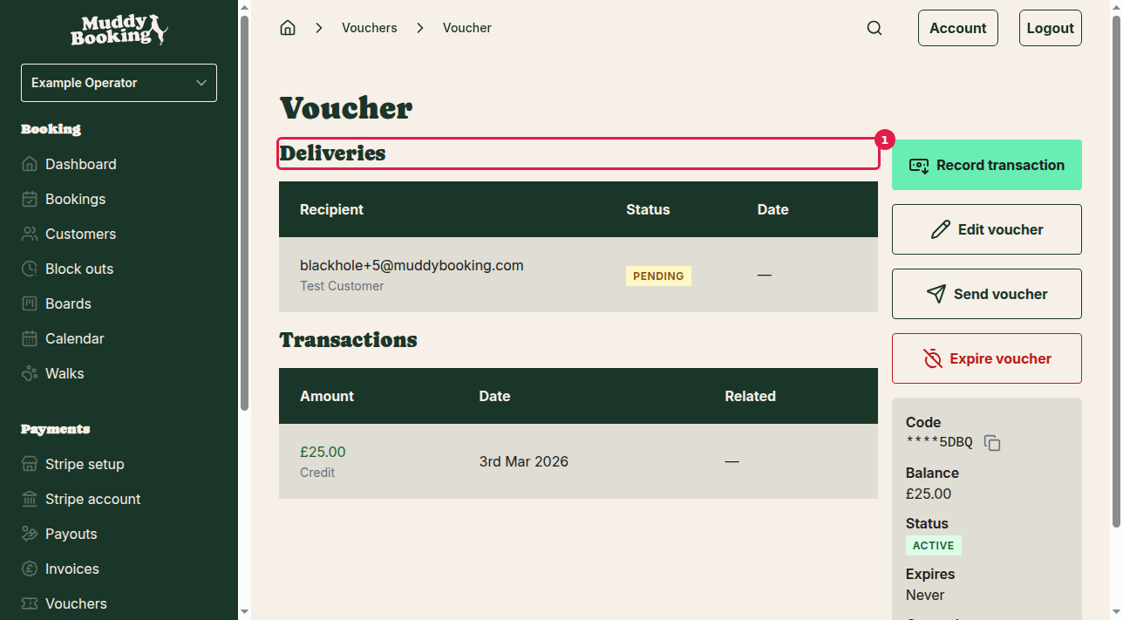The image size is (1123, 620).
Task: Click the home breadcrumb icon
Action: pos(288,27)
